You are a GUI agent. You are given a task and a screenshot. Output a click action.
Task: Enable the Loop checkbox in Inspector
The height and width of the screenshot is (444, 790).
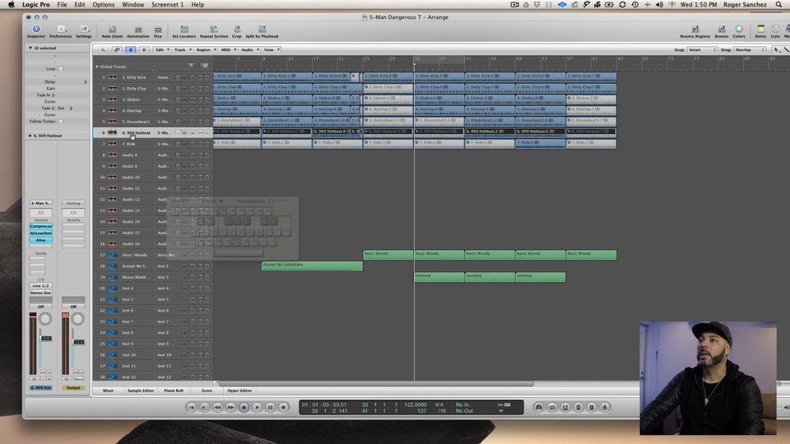[60, 68]
